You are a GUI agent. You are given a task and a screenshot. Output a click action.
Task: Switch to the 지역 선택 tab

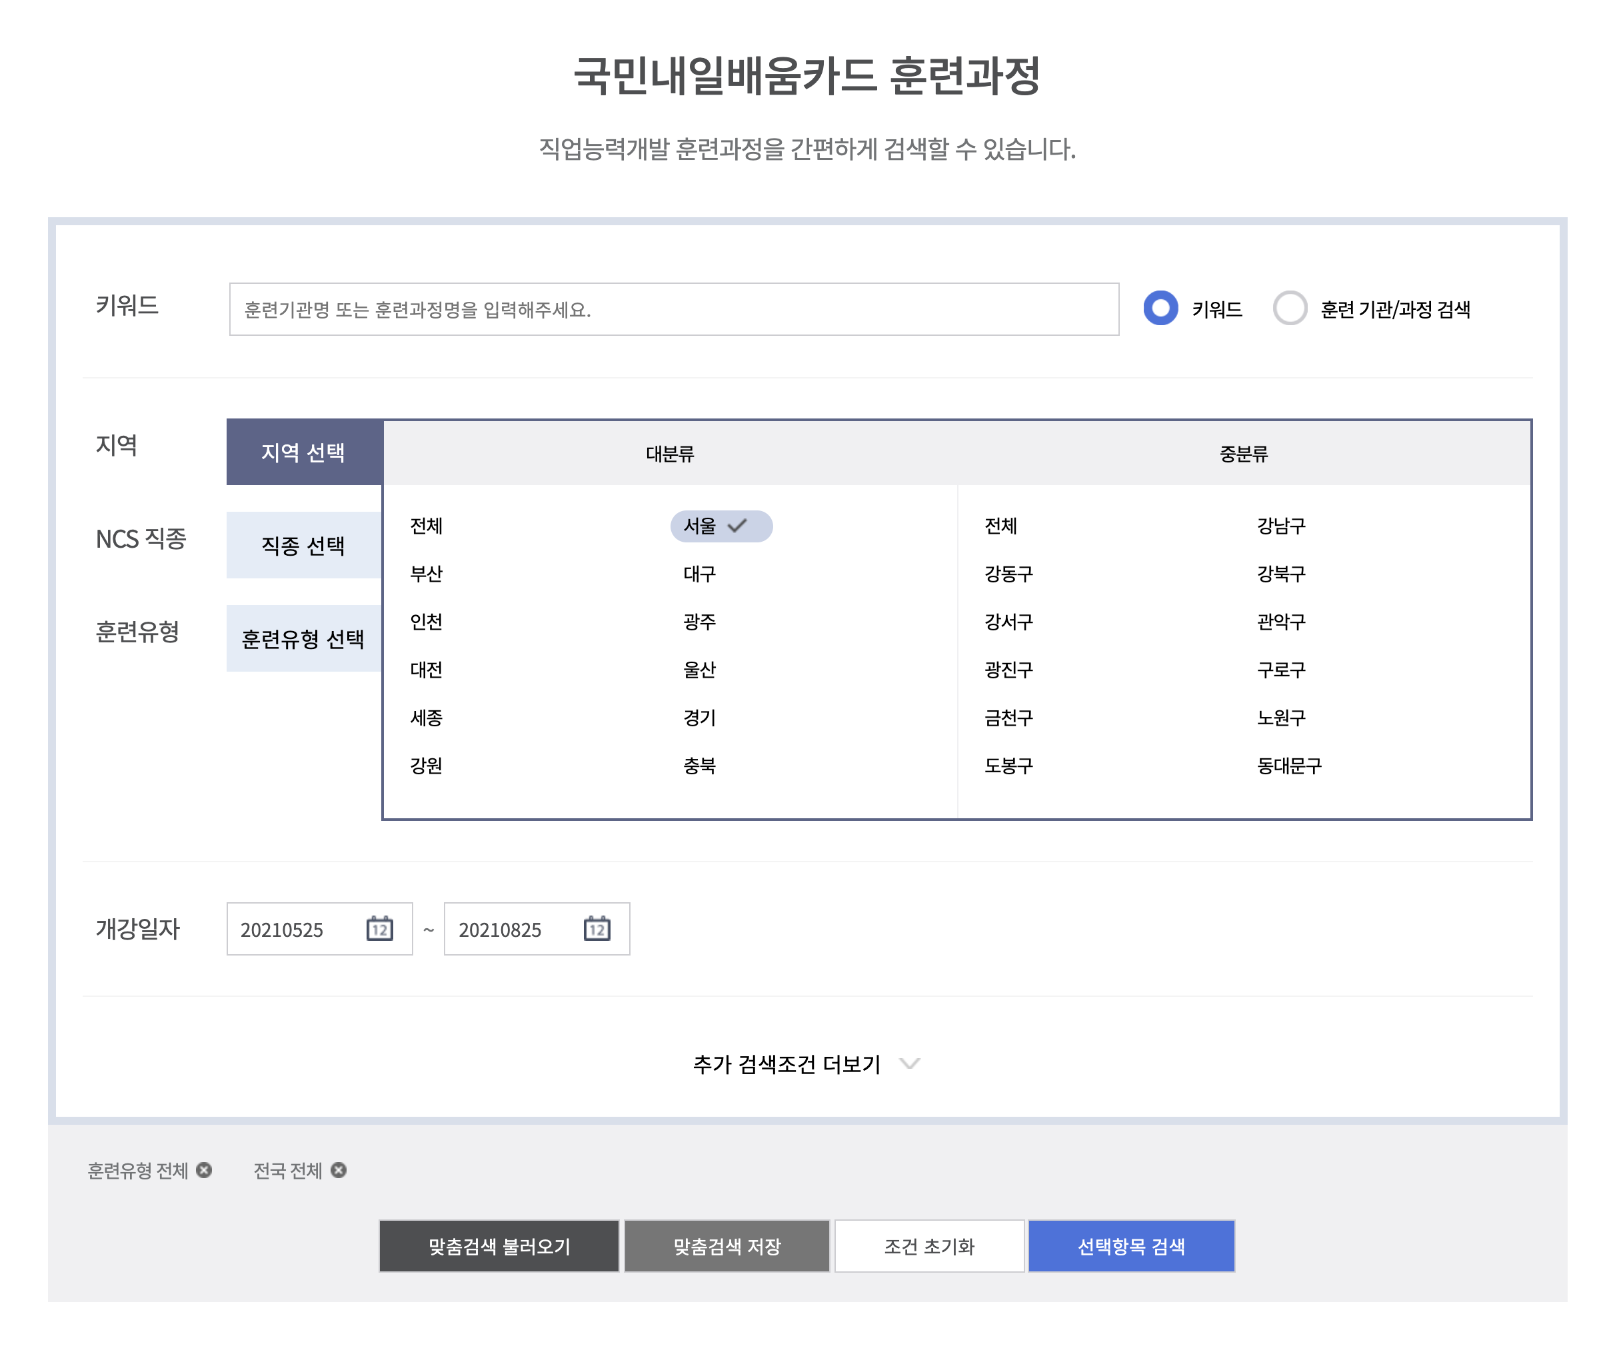303,452
